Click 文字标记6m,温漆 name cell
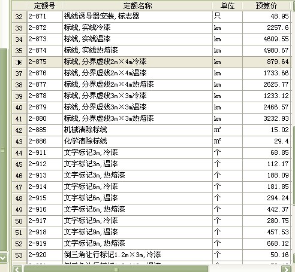295x272 pixels. click(x=137, y=198)
